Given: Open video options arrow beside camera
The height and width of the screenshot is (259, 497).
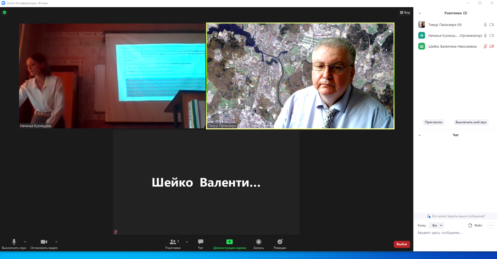Looking at the screenshot, I should click(56, 242).
